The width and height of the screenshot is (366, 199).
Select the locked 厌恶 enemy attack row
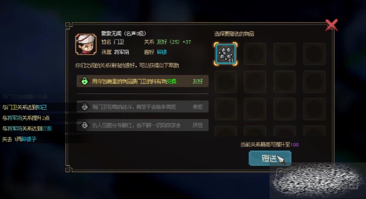point(143,125)
